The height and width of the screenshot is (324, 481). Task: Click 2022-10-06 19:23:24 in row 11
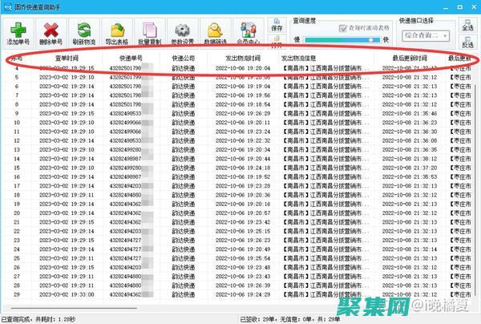coord(243,132)
